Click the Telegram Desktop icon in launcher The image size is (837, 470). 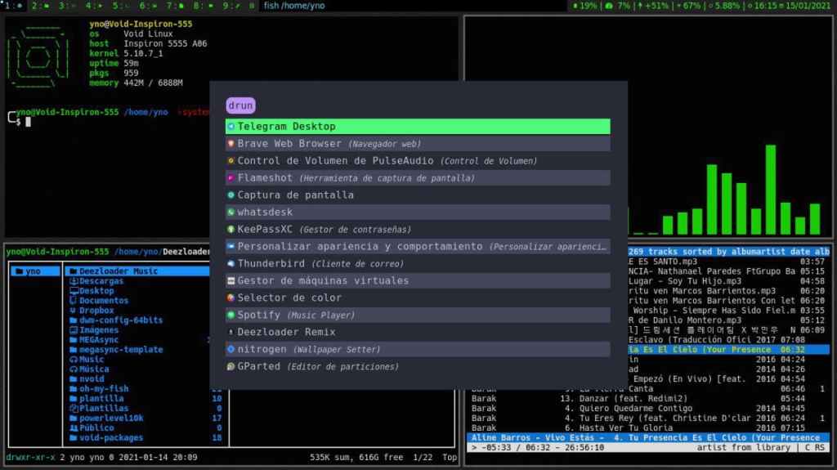point(231,127)
